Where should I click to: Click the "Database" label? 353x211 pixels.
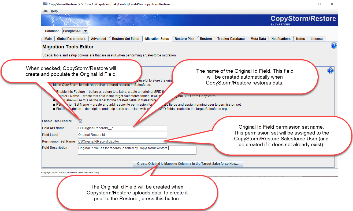tap(52, 31)
